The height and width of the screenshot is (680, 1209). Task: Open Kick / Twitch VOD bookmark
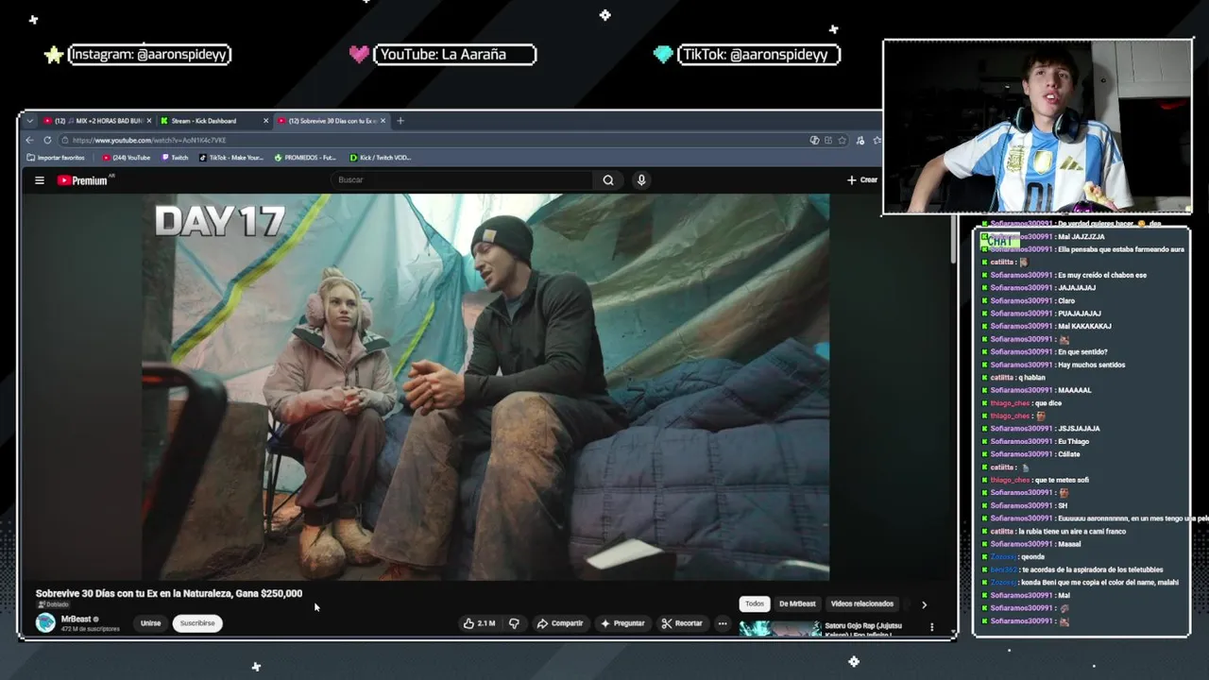click(x=381, y=158)
